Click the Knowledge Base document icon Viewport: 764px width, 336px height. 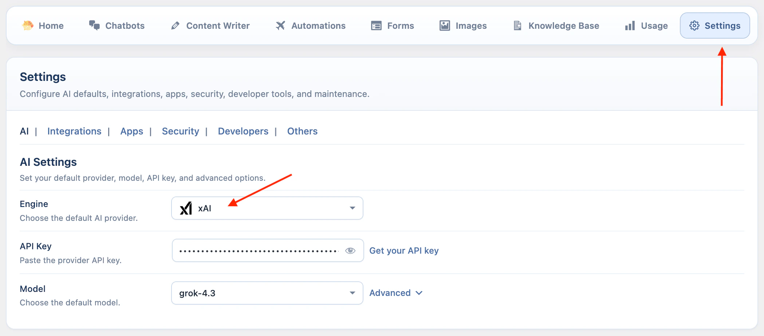(x=517, y=26)
